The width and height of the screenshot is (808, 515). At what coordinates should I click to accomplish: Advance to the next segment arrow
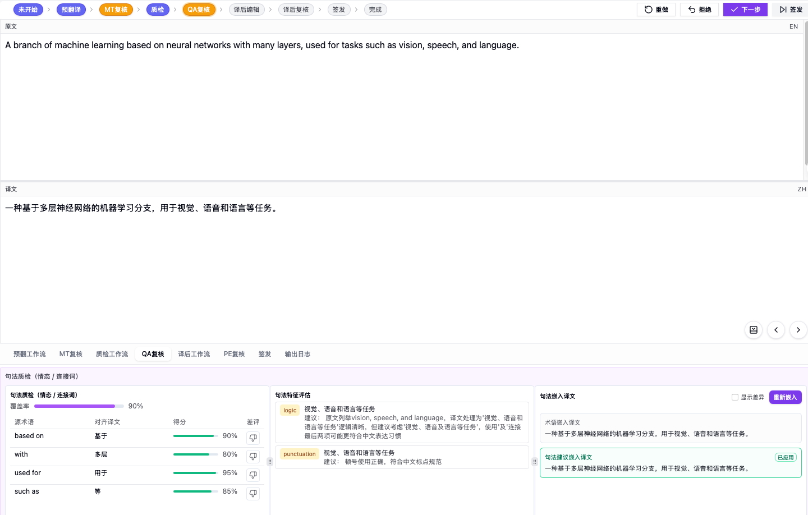click(x=798, y=330)
